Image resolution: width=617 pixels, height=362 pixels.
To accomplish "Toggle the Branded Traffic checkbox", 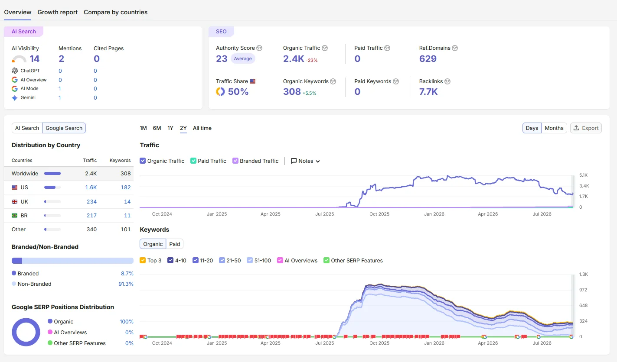I will (x=235, y=161).
